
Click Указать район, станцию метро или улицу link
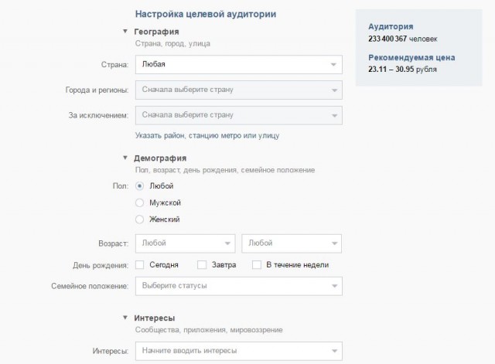coord(207,136)
